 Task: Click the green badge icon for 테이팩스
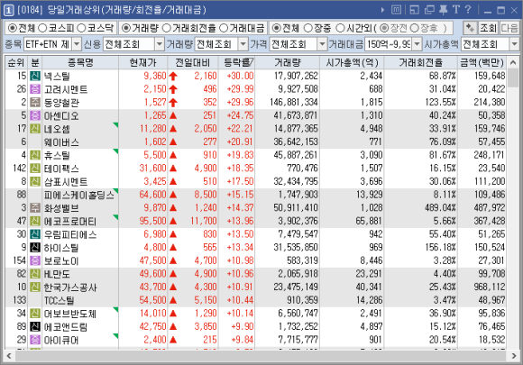click(x=35, y=169)
